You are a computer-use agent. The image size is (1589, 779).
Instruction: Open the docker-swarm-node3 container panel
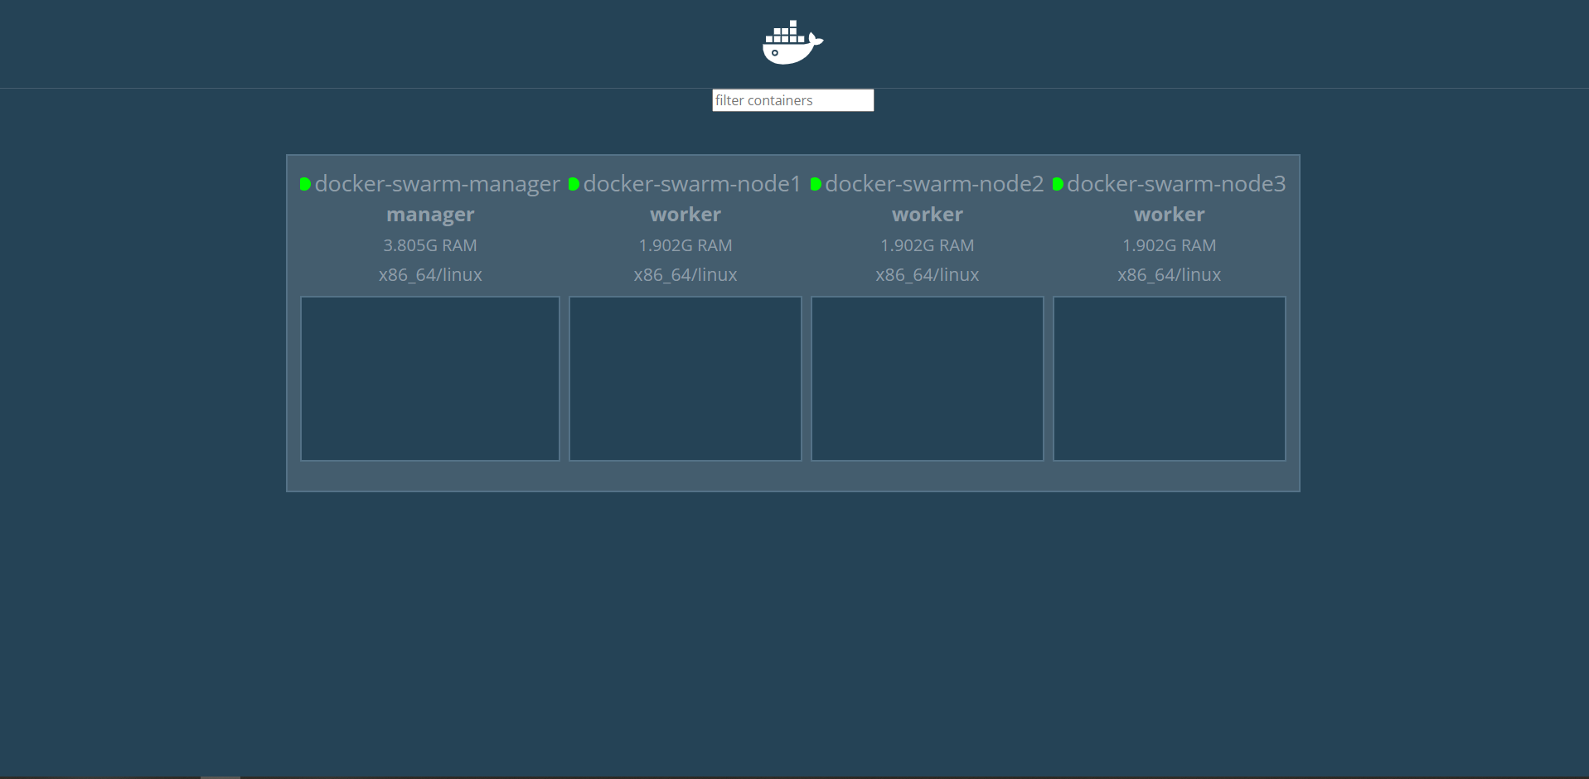1169,379
